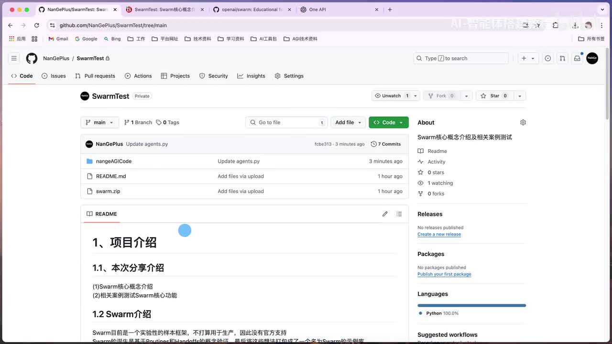Edit the README with pencil icon
612x344 pixels.
385,214
